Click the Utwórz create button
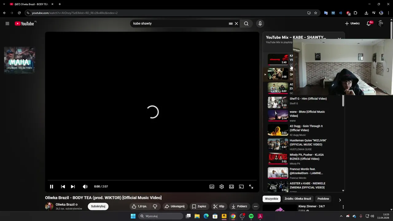Viewport: 393px width, 221px height. (352, 24)
